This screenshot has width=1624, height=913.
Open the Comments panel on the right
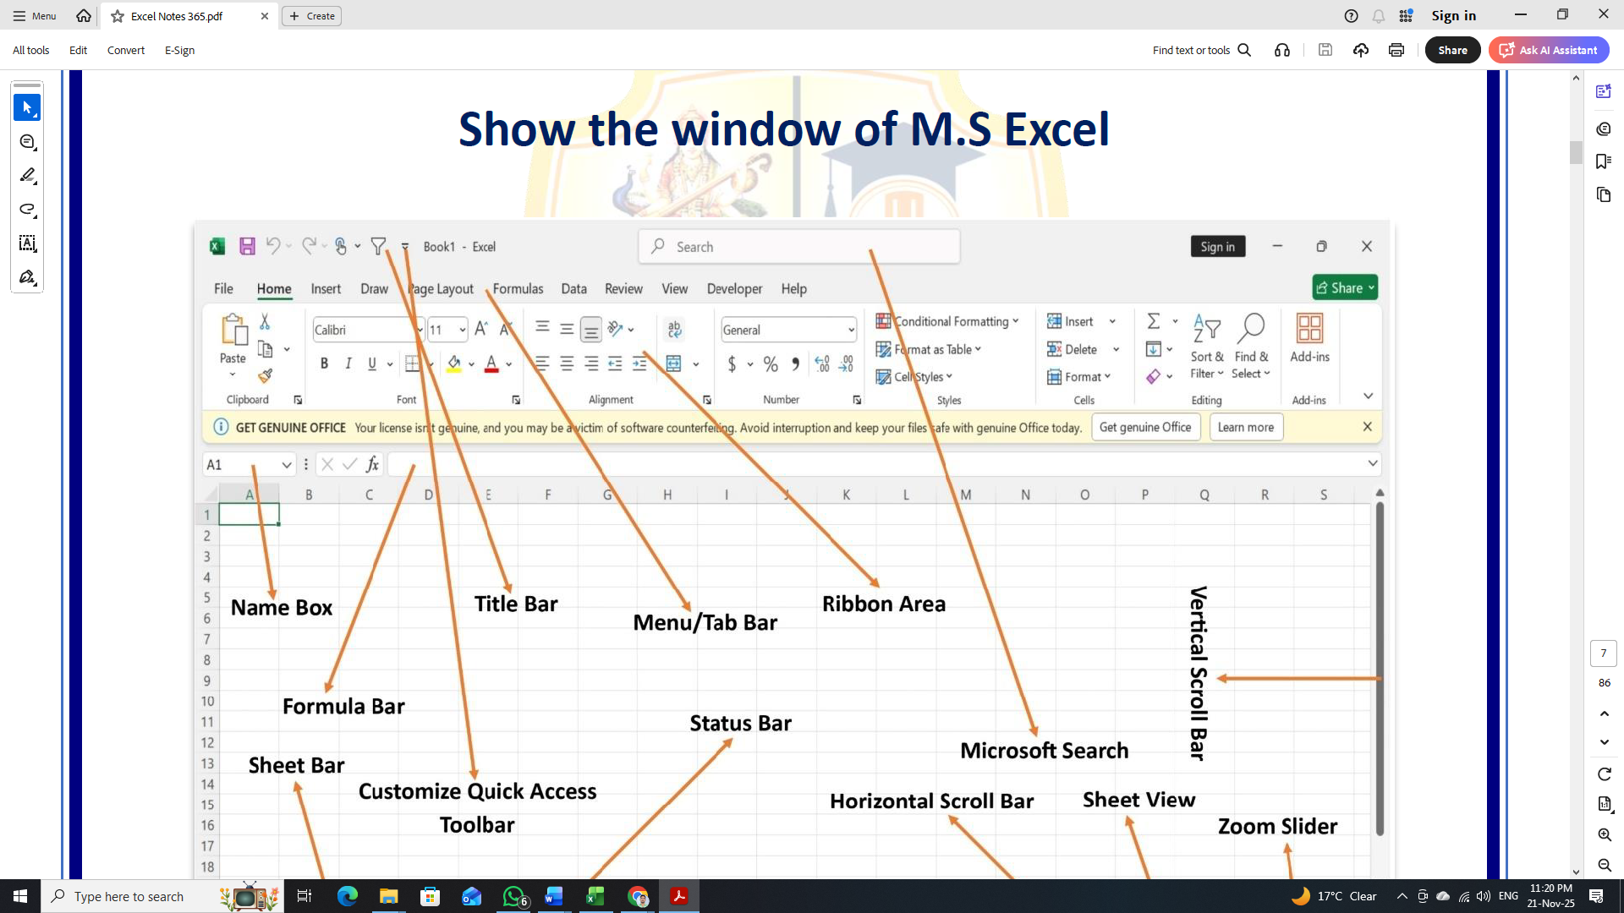click(x=1605, y=128)
